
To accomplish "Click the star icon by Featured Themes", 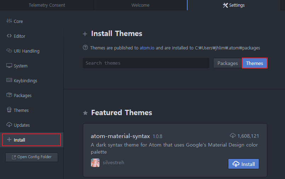I will (x=85, y=113).
